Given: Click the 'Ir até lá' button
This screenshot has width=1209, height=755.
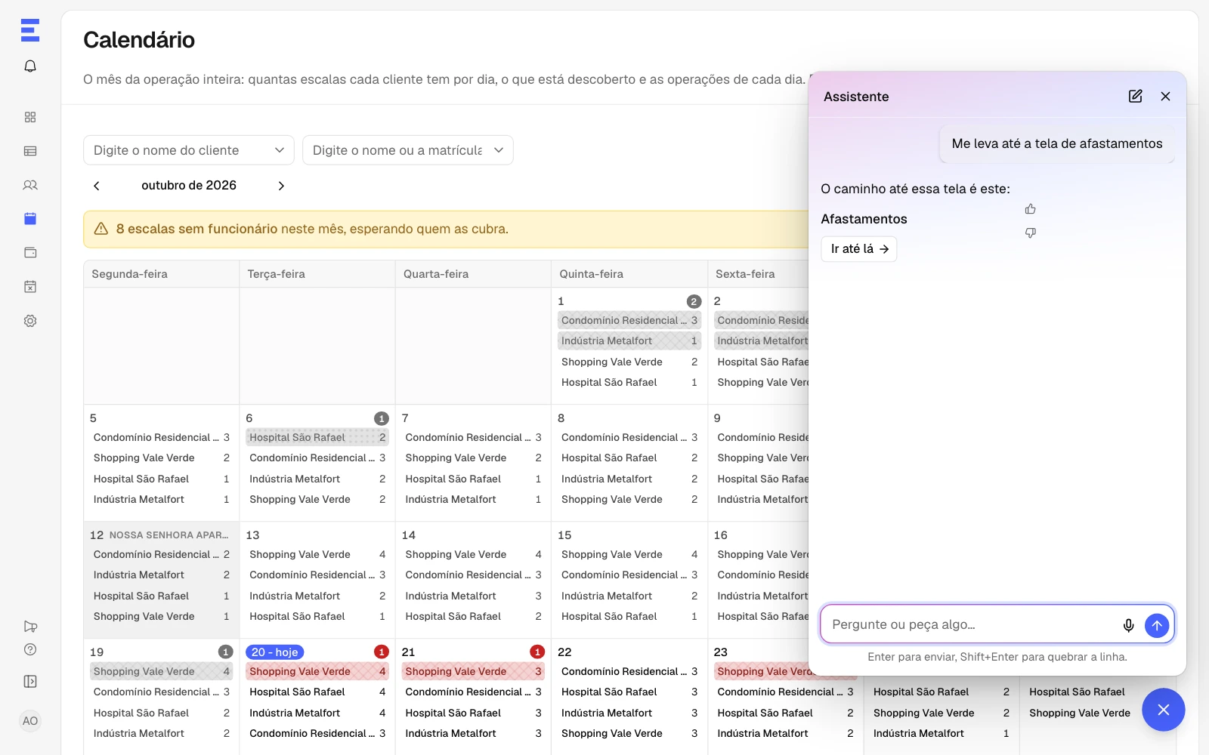Looking at the screenshot, I should pyautogui.click(x=859, y=249).
